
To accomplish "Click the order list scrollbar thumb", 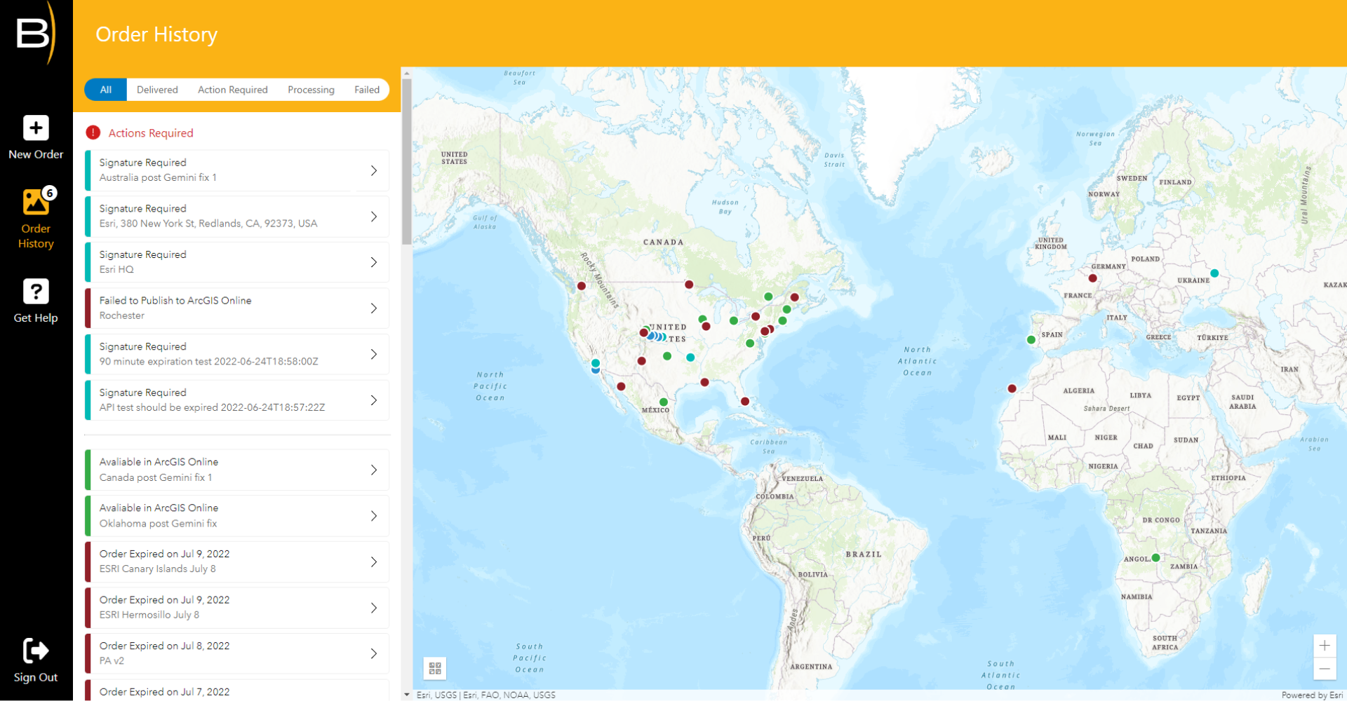I will (407, 161).
